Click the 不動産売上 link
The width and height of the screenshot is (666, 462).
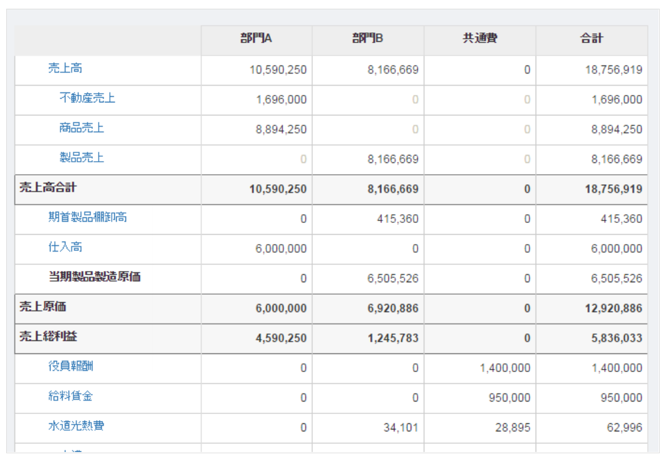(87, 98)
